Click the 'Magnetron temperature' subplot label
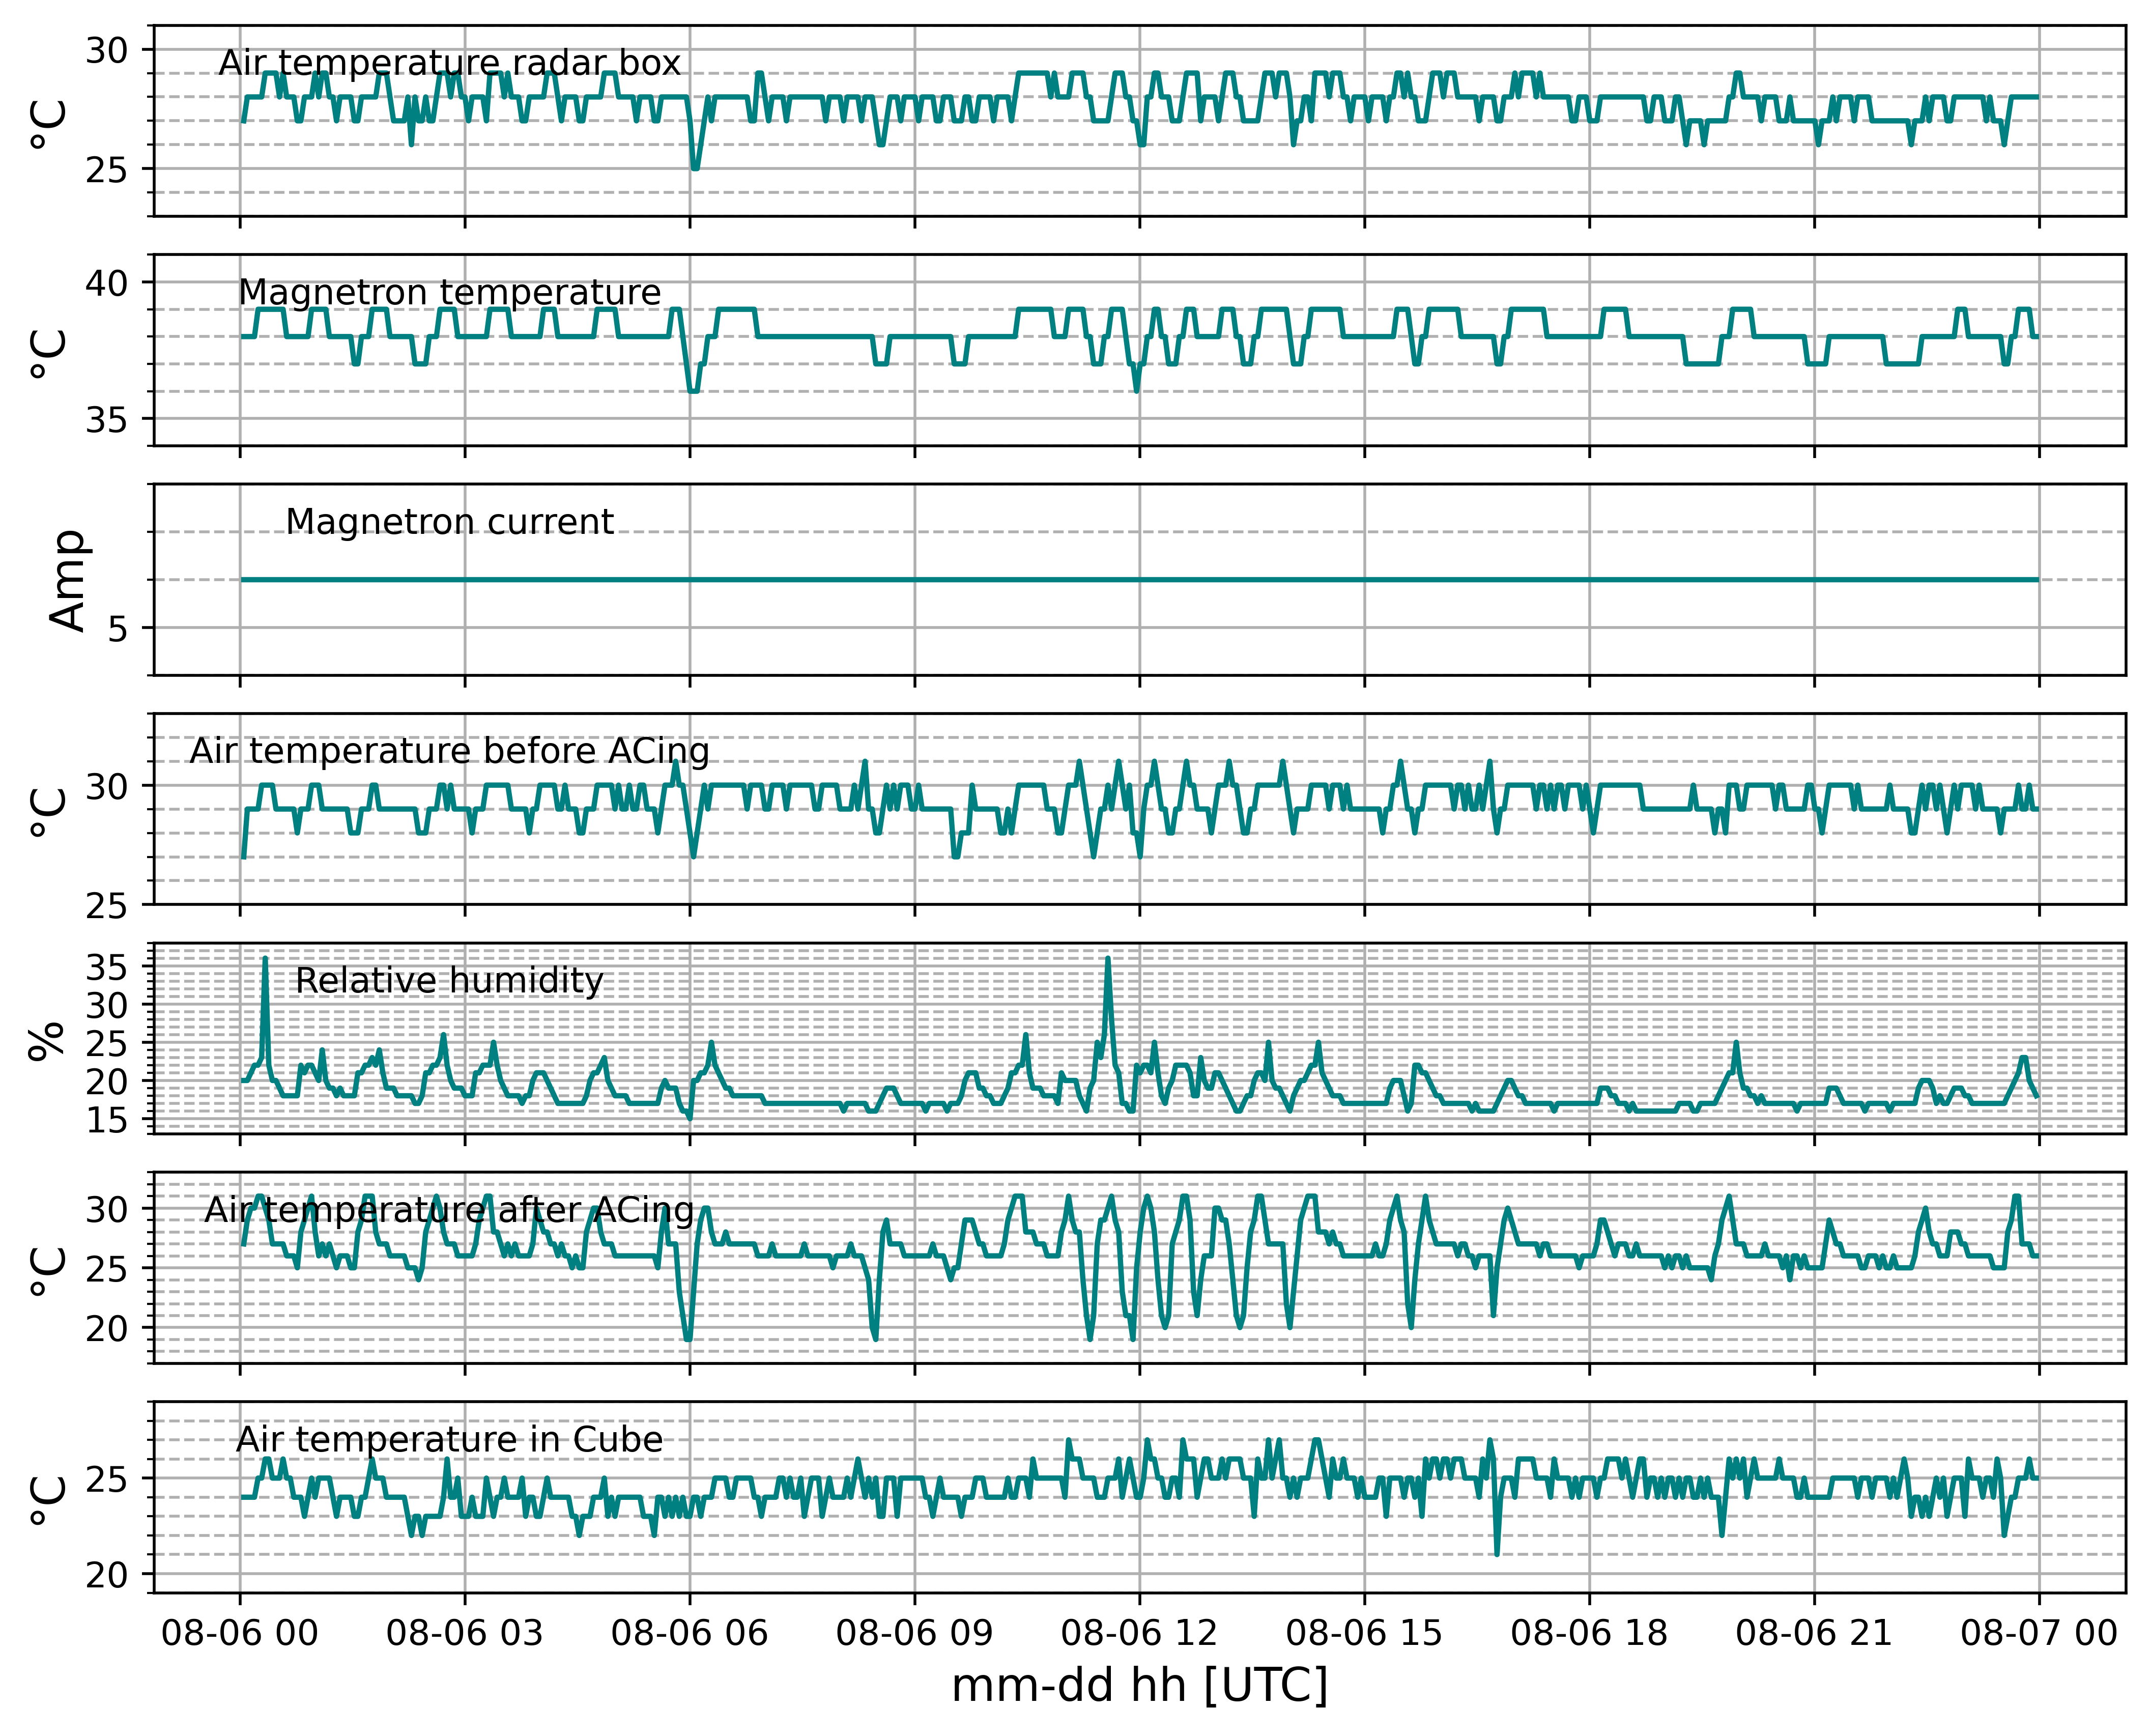The image size is (2151, 1736). click(449, 293)
